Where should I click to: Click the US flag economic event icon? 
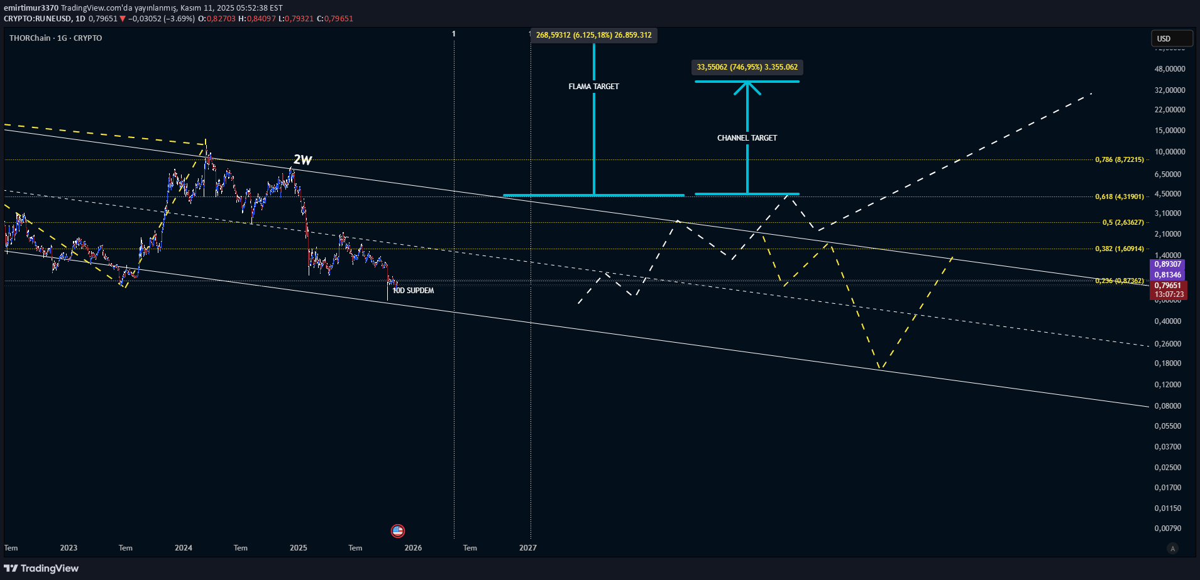[x=397, y=531]
